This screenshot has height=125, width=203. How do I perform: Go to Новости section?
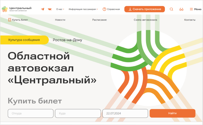point(60,20)
